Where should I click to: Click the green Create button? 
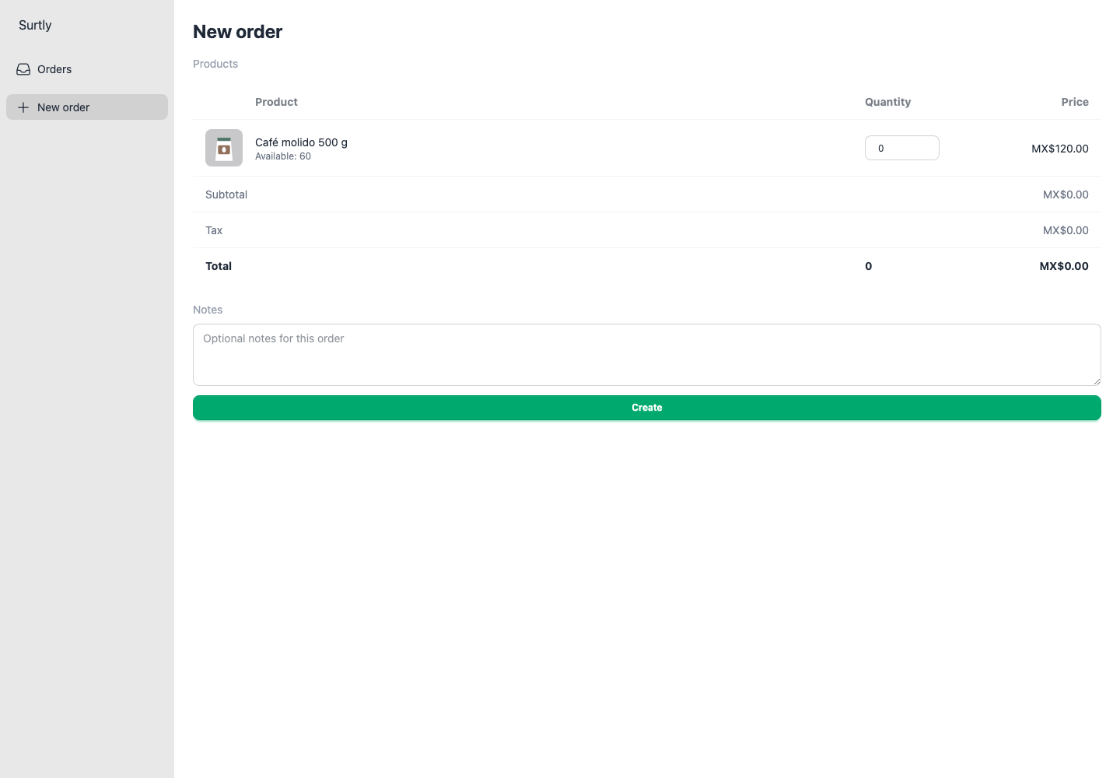click(647, 408)
